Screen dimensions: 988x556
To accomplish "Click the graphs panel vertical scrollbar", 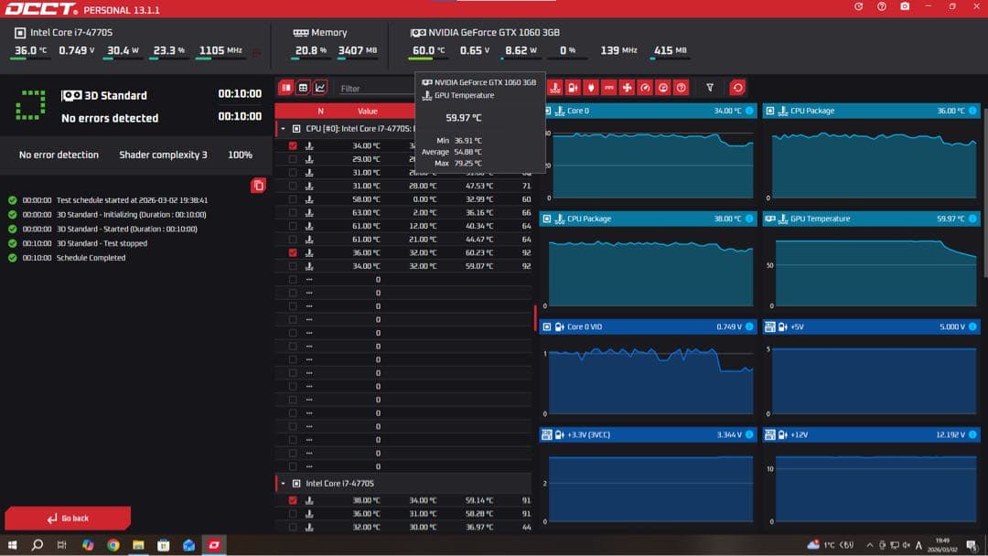I will click(x=984, y=192).
